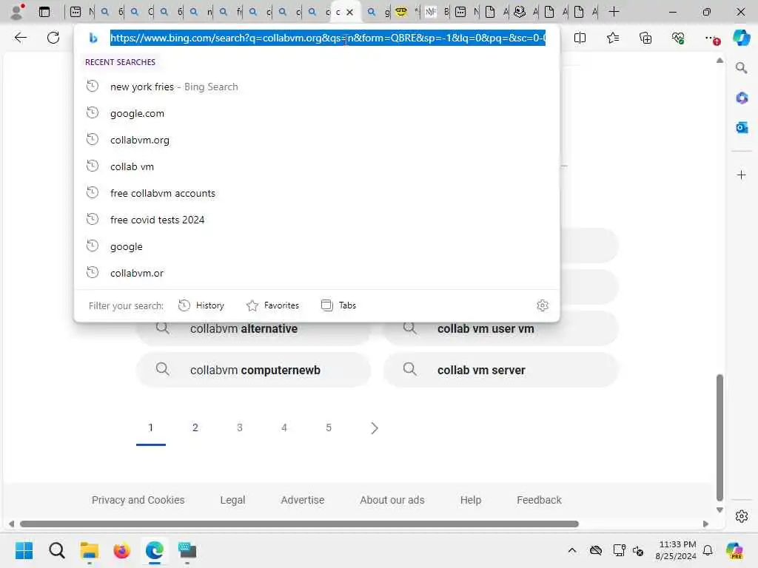Filter address bar search by History
This screenshot has width=758, height=568.
201,305
